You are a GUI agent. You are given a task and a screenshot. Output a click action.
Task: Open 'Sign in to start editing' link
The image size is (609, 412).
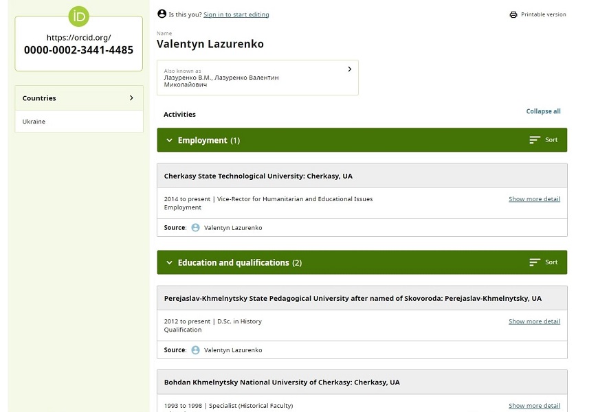coord(236,14)
